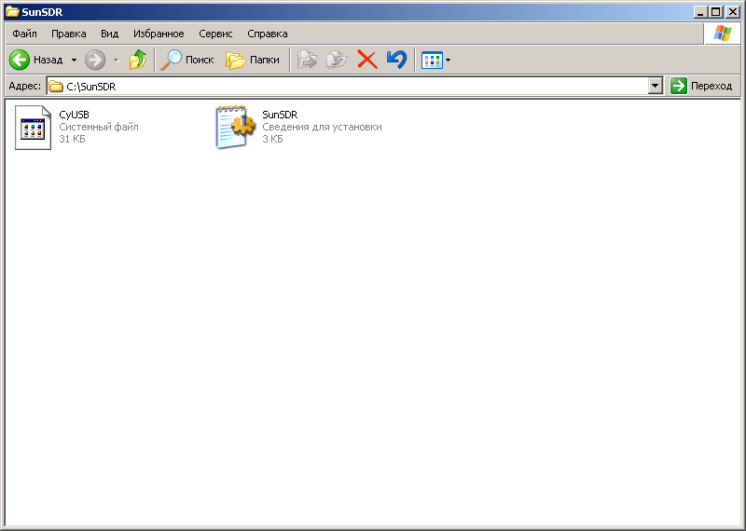
Task: Open the Forward history dropdown arrow
Action: tap(116, 60)
